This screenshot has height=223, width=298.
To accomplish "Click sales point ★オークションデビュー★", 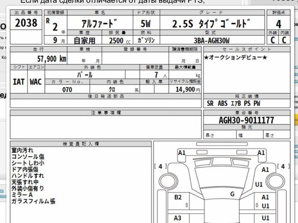I will [x=235, y=57].
